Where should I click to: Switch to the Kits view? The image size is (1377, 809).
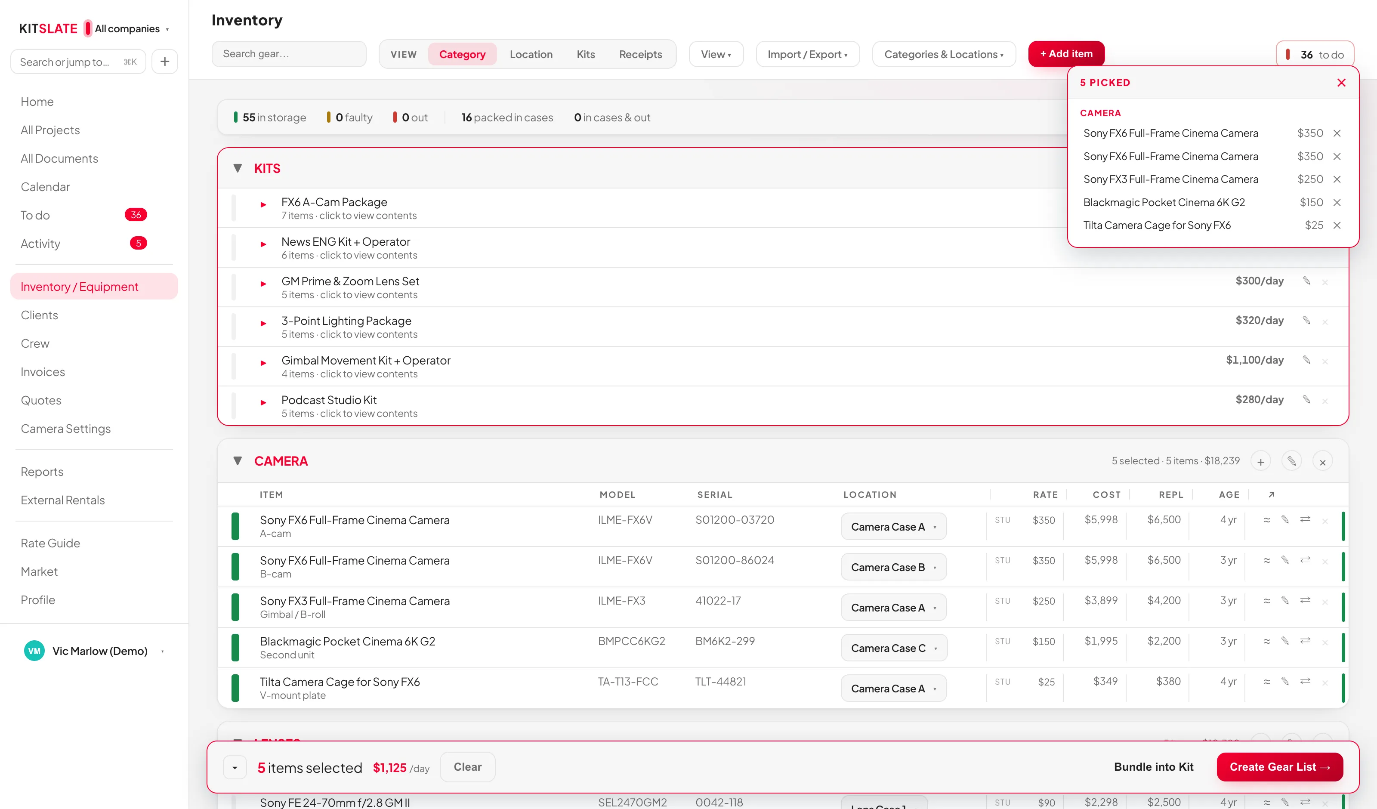point(586,54)
